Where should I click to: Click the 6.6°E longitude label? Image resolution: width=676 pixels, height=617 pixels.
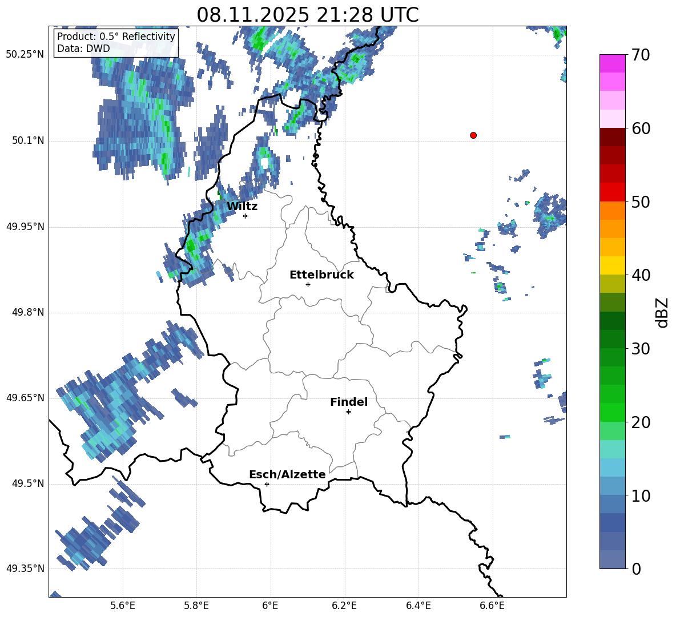tap(492, 606)
